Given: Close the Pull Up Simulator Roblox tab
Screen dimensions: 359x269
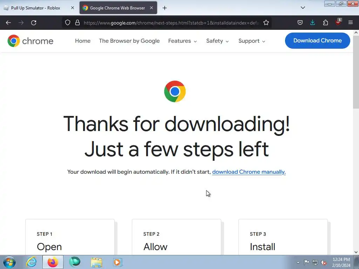Looking at the screenshot, I should 72,8.
